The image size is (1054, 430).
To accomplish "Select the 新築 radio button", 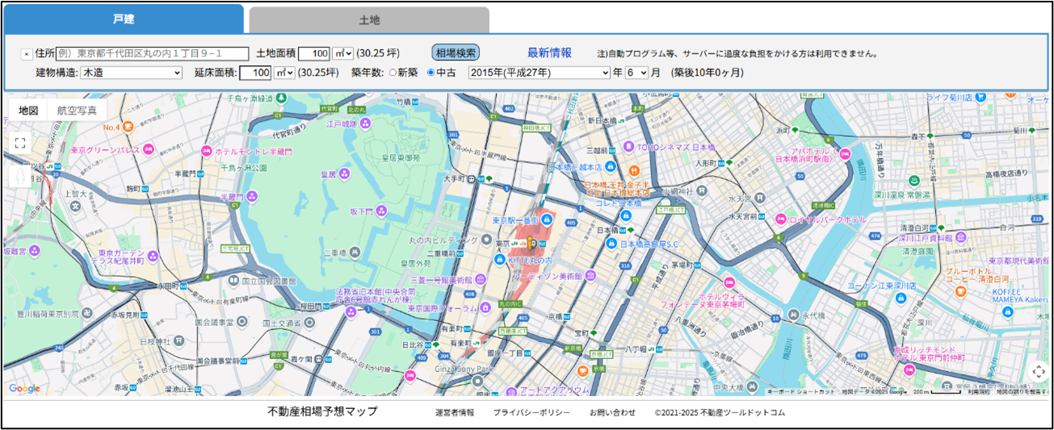I will (393, 73).
